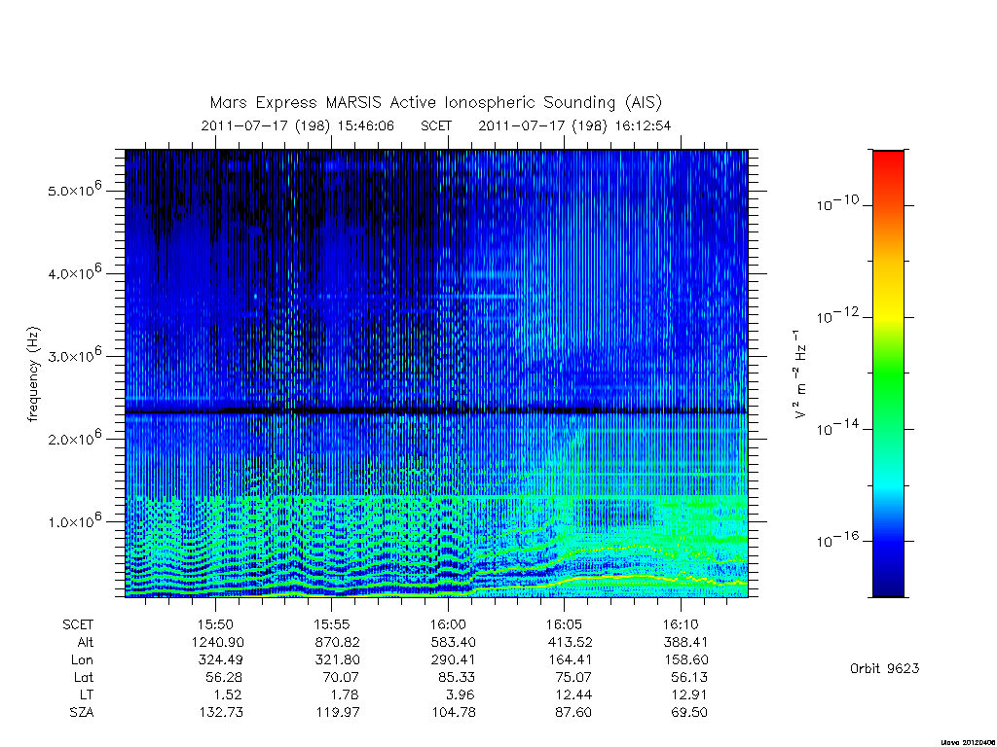Click latitude value 70.07

340,677
